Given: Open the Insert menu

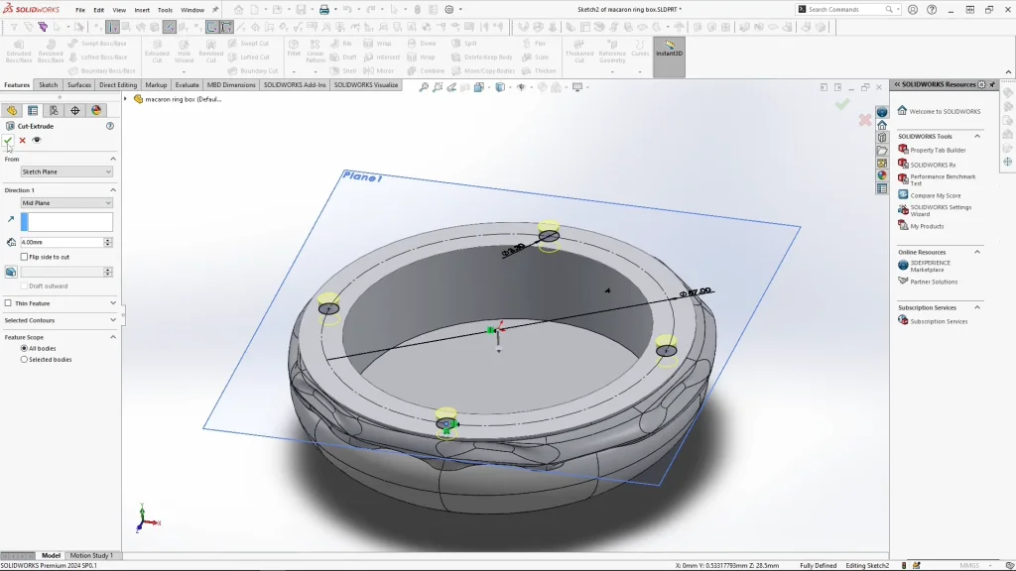Looking at the screenshot, I should 142,10.
